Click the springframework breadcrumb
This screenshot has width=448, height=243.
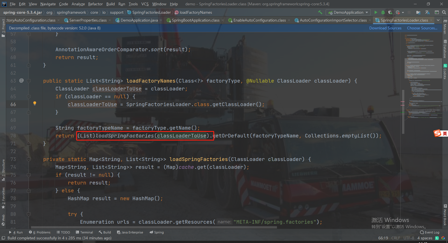pyautogui.click(x=71, y=12)
